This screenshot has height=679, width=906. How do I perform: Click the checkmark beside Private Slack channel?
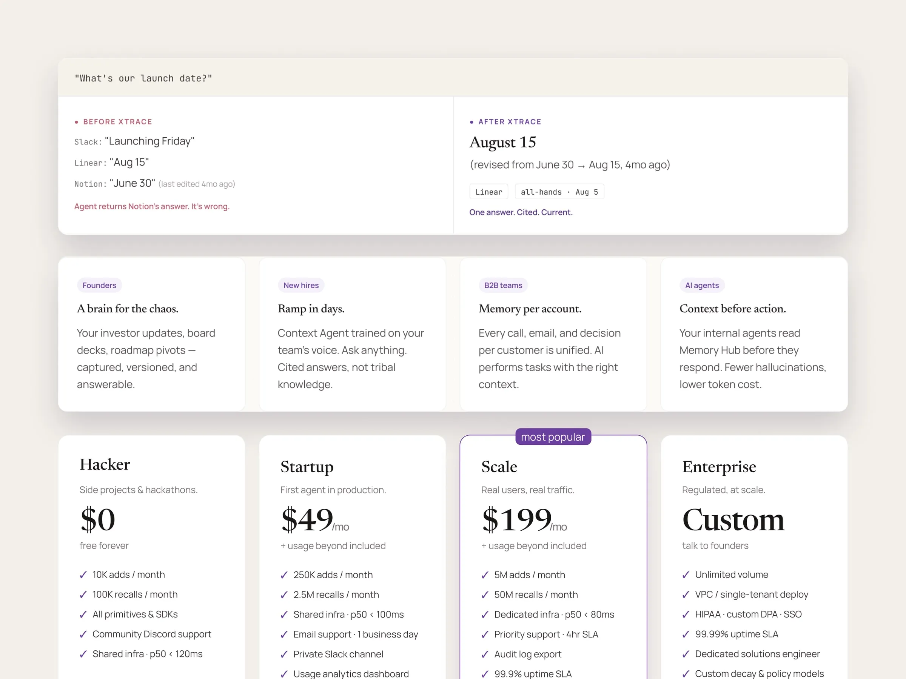point(284,654)
